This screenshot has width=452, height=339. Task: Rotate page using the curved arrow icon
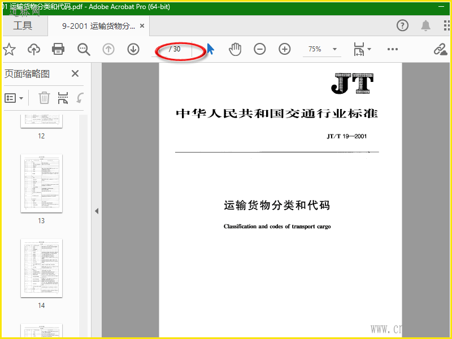coord(80,98)
